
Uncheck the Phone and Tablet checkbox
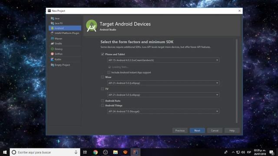[x=103, y=54]
